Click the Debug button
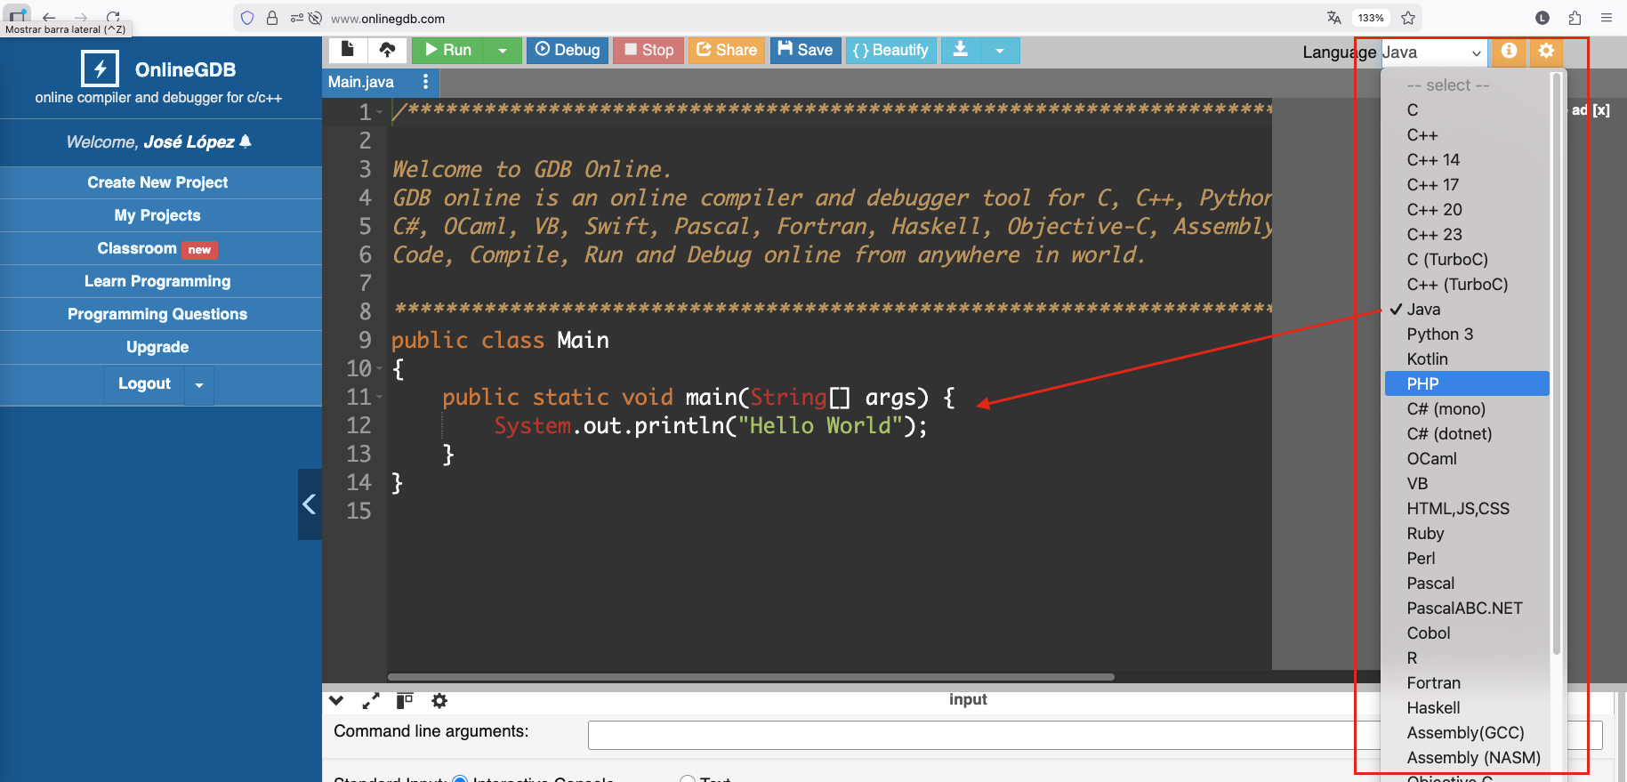The height and width of the screenshot is (782, 1627). (x=568, y=50)
